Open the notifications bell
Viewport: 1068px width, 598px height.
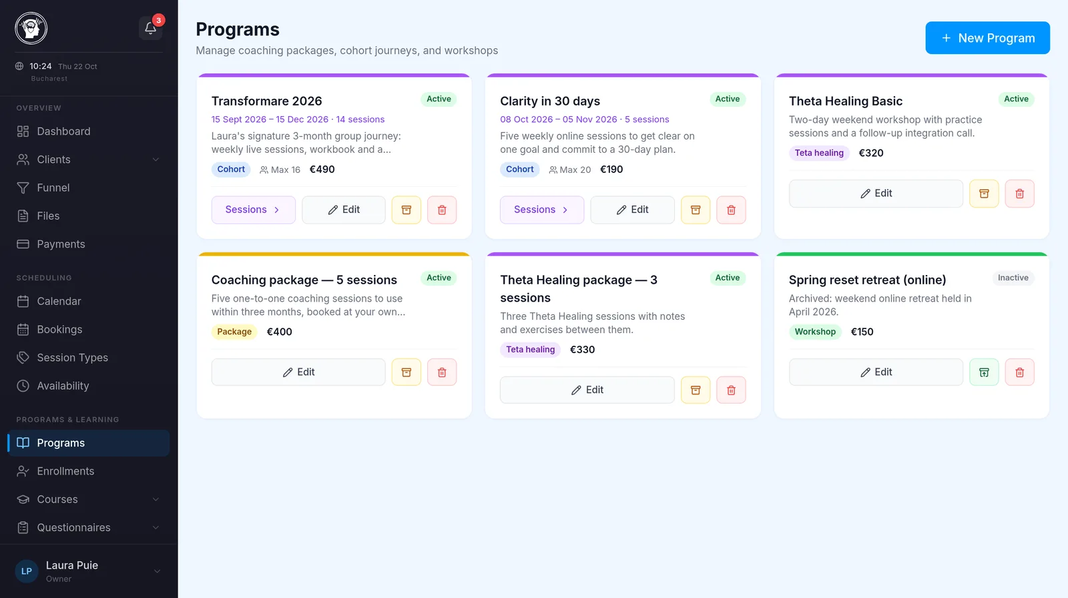(150, 28)
